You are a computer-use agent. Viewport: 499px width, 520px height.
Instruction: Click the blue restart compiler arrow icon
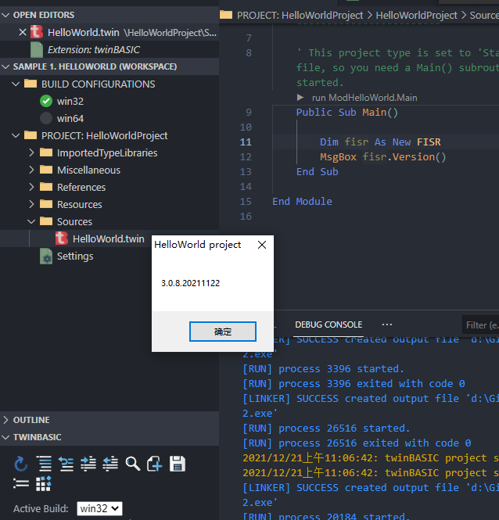(x=20, y=464)
